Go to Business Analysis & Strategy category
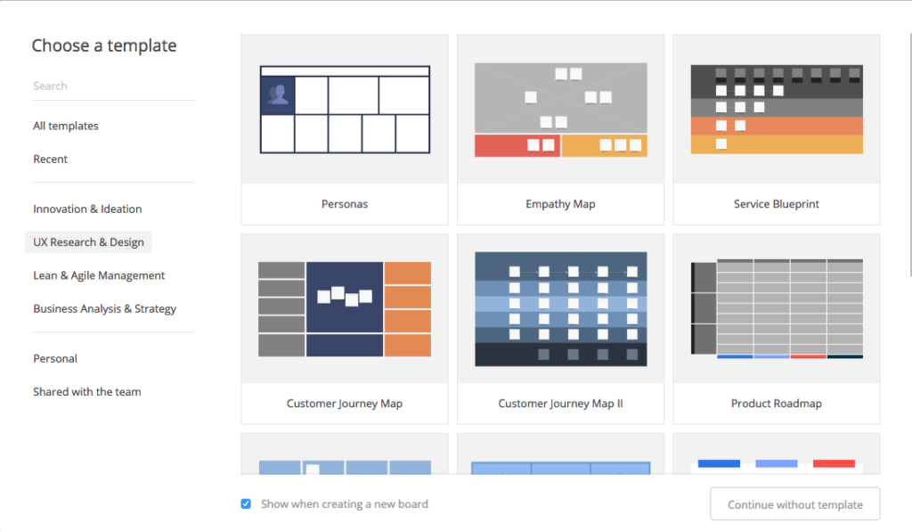Viewport: 912px width, 532px height. pyautogui.click(x=105, y=308)
